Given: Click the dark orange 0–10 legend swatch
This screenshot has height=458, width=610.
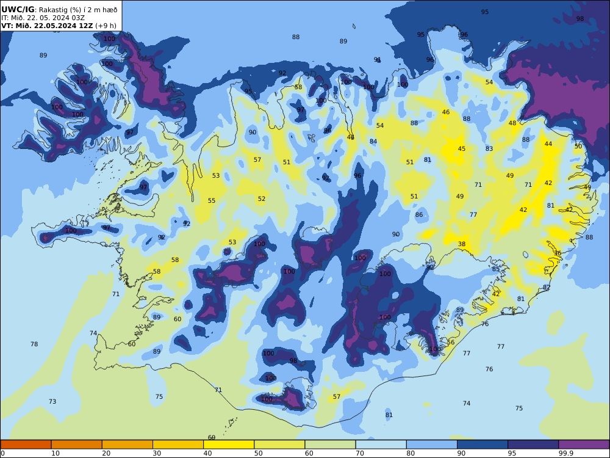Looking at the screenshot, I should tap(26, 445).
